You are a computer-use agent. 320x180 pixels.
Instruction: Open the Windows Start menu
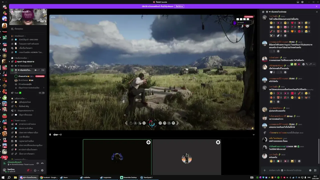3,177
